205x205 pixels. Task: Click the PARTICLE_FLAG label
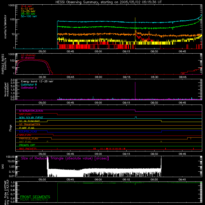[29, 138]
